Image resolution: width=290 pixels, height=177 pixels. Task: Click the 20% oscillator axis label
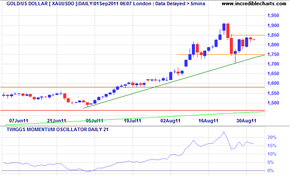coord(272,137)
